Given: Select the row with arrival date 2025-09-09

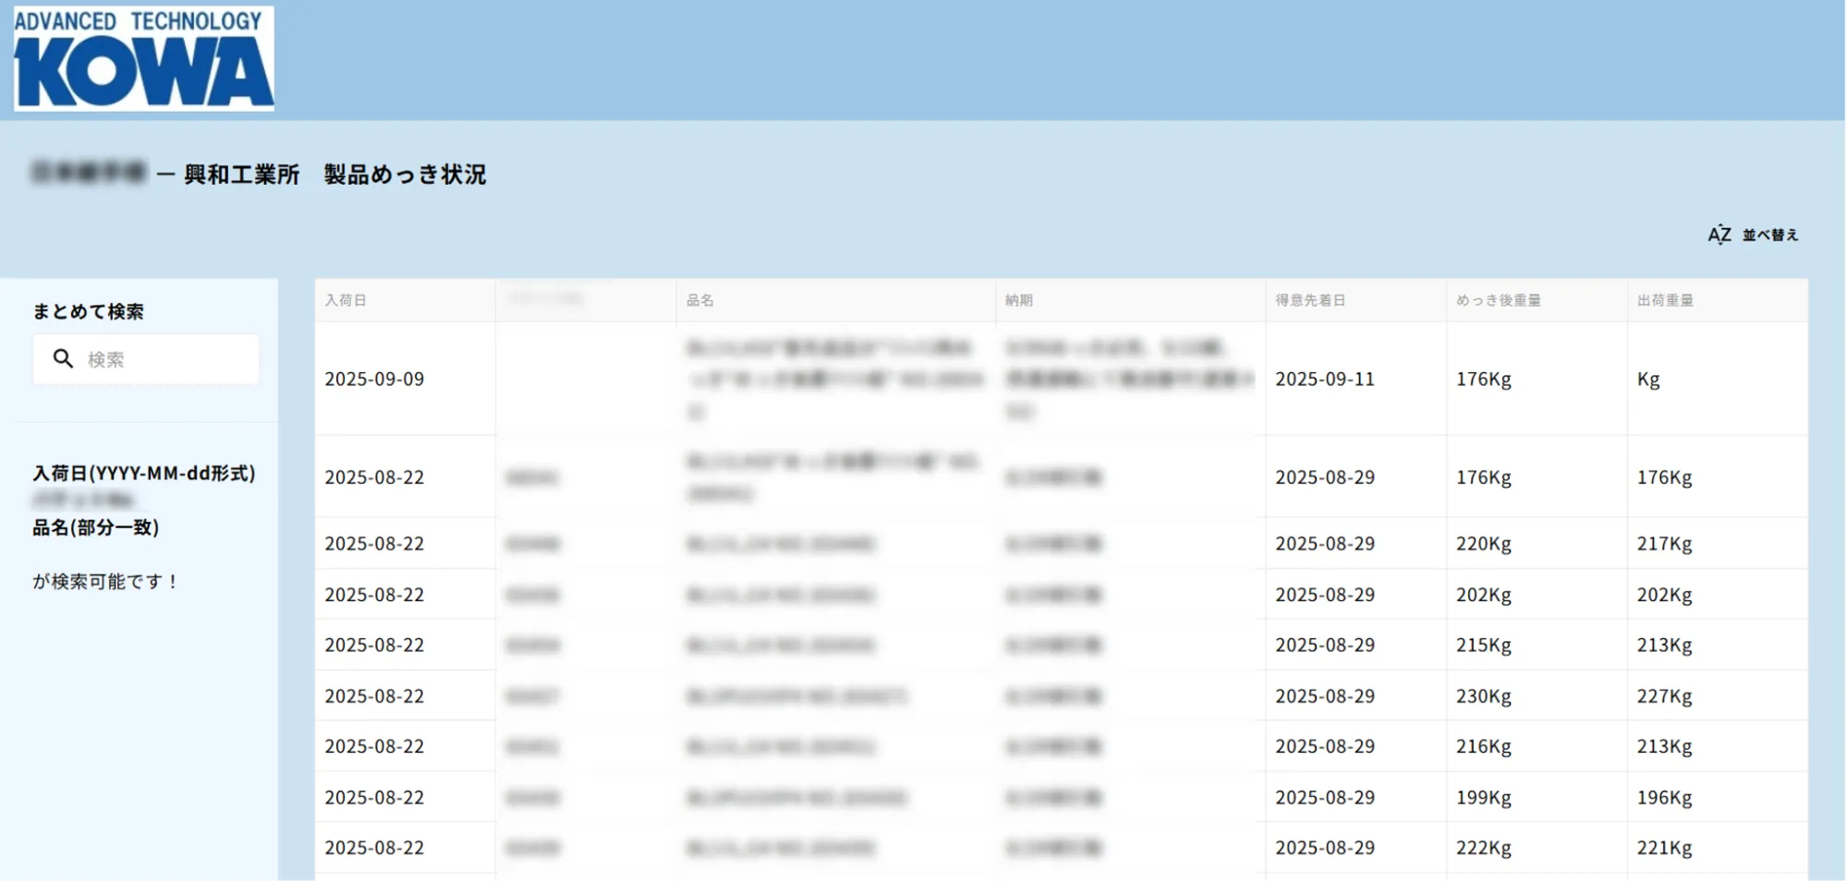Looking at the screenshot, I should pos(374,379).
